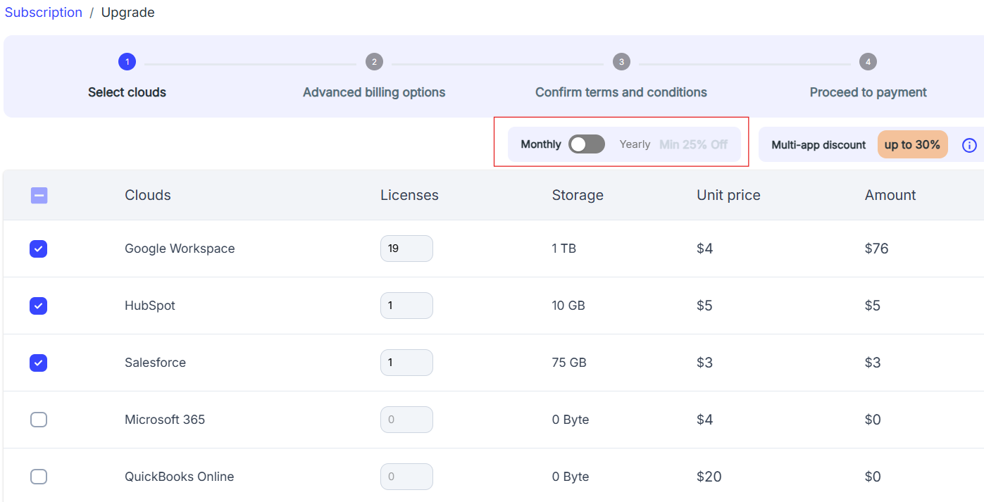
Task: Click the 'HubSpot' cloud name
Action: (150, 306)
